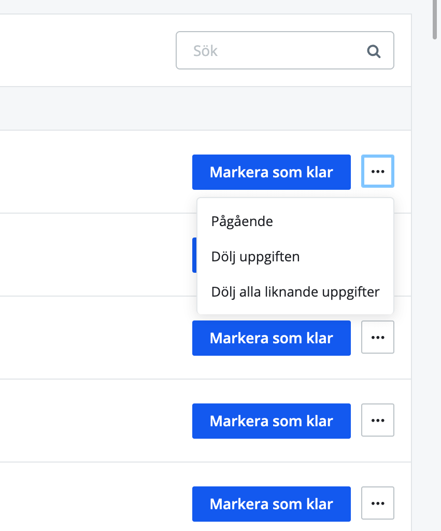Open the ellipsis menu on the last task
The image size is (441, 531).
pos(377,503)
